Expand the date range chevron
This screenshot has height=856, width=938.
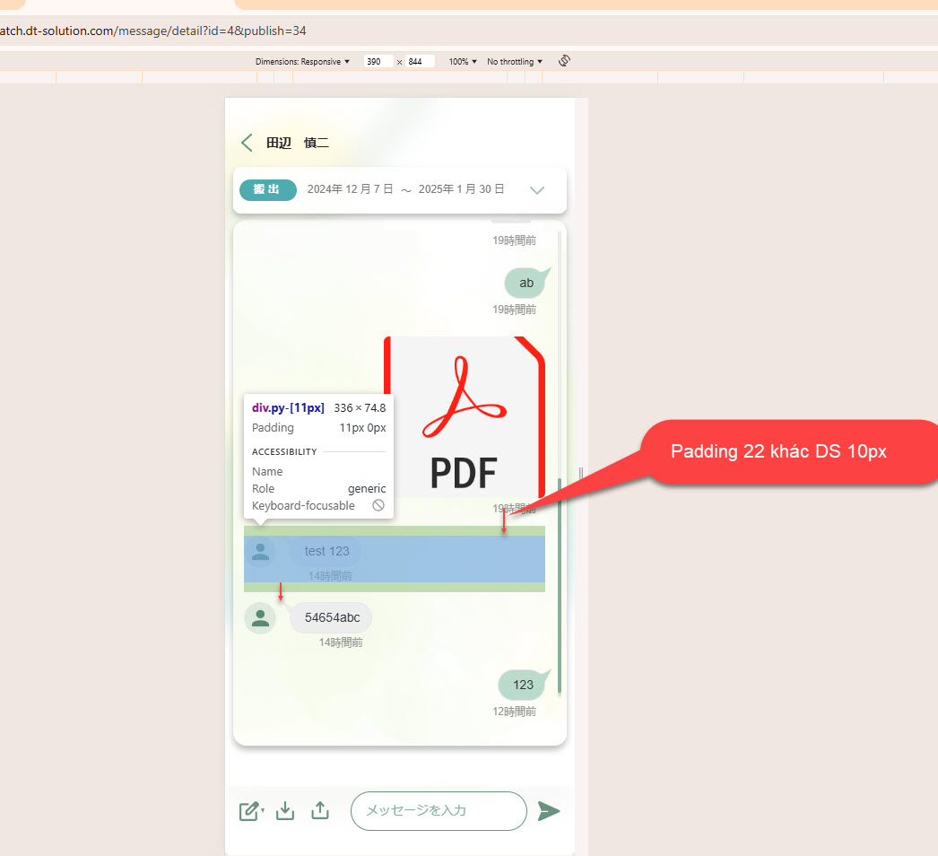click(537, 190)
